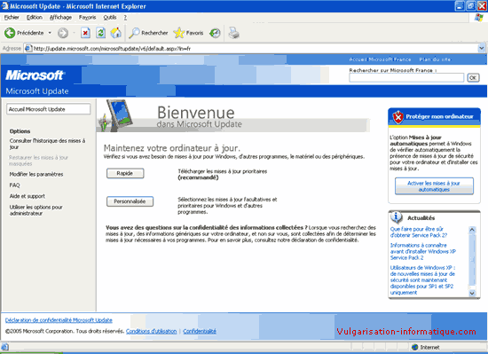Open the Outils menu
This screenshot has height=354, width=488.
click(110, 18)
